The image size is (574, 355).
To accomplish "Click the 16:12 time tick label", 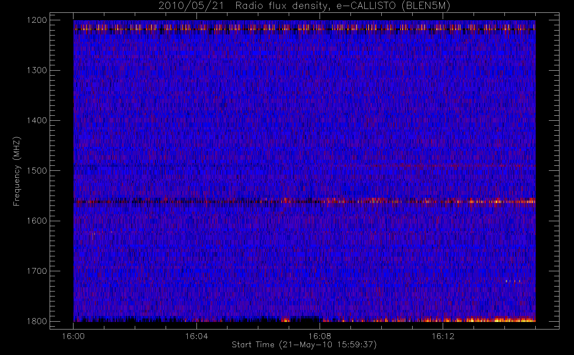I will point(443,336).
